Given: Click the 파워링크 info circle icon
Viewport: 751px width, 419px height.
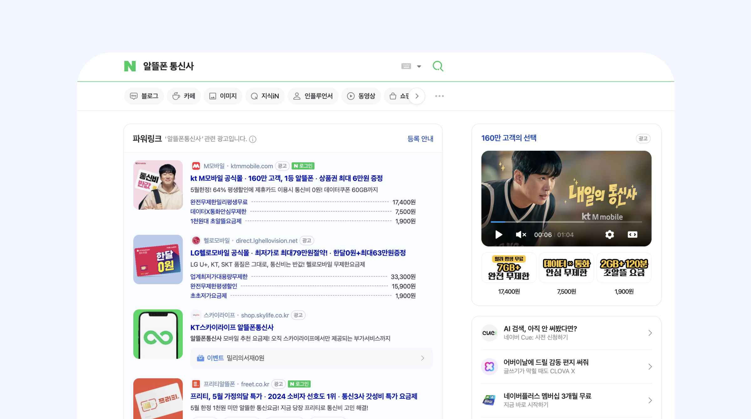Looking at the screenshot, I should point(253,139).
